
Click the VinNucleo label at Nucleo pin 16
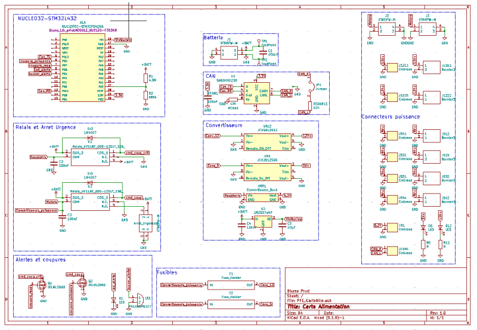[x=123, y=40]
